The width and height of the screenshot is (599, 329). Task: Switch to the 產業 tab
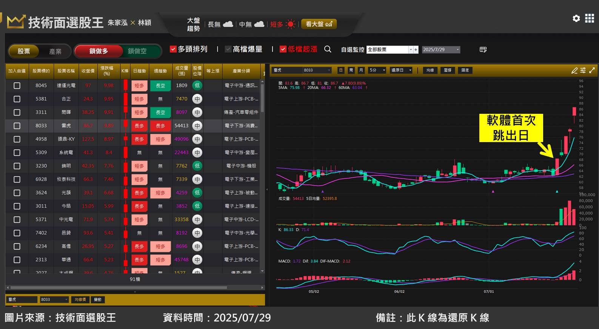click(x=55, y=52)
